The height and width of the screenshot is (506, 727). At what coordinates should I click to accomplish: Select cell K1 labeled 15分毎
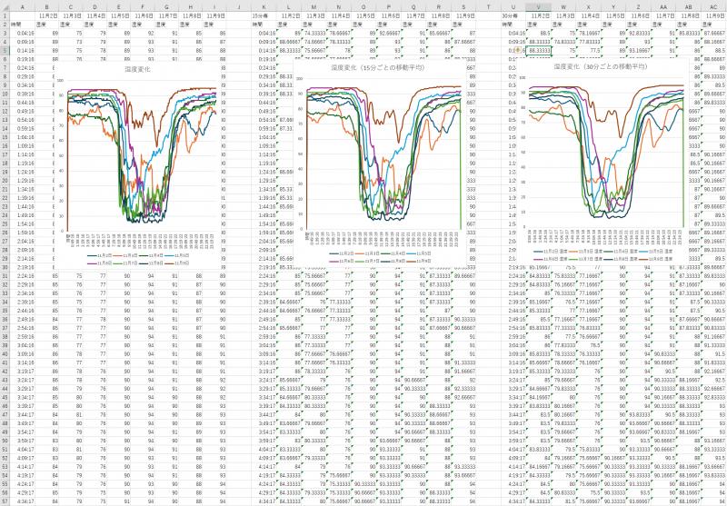click(x=261, y=15)
